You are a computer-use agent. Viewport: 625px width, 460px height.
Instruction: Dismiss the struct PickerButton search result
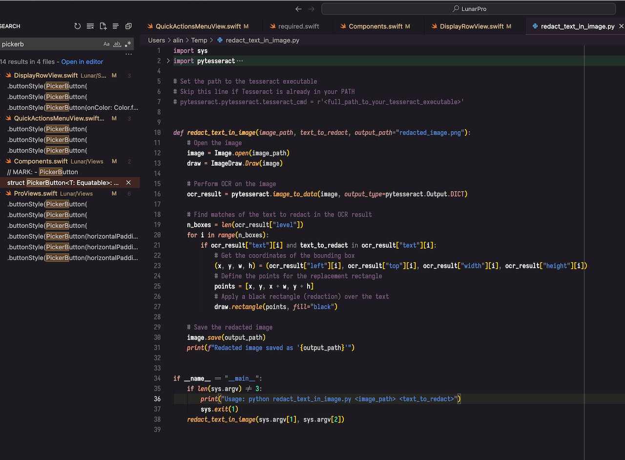(x=128, y=183)
